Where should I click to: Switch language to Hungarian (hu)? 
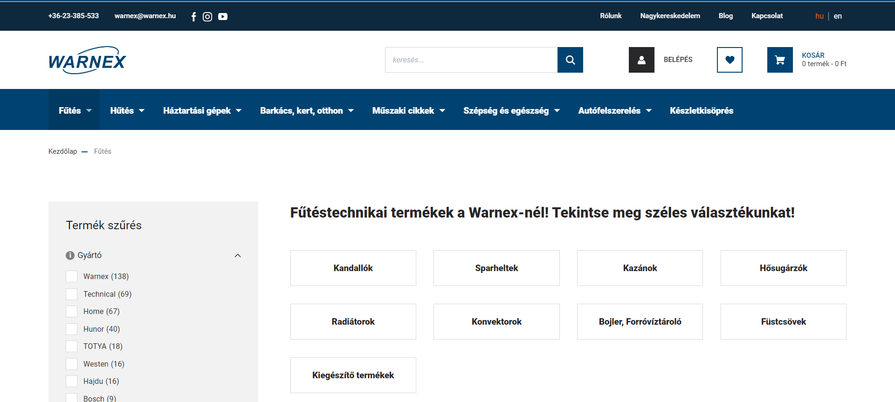click(x=819, y=16)
